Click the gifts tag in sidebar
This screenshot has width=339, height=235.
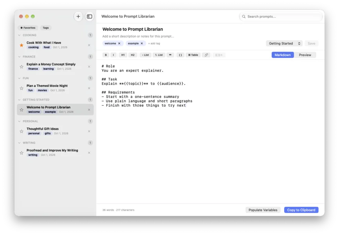48,134
